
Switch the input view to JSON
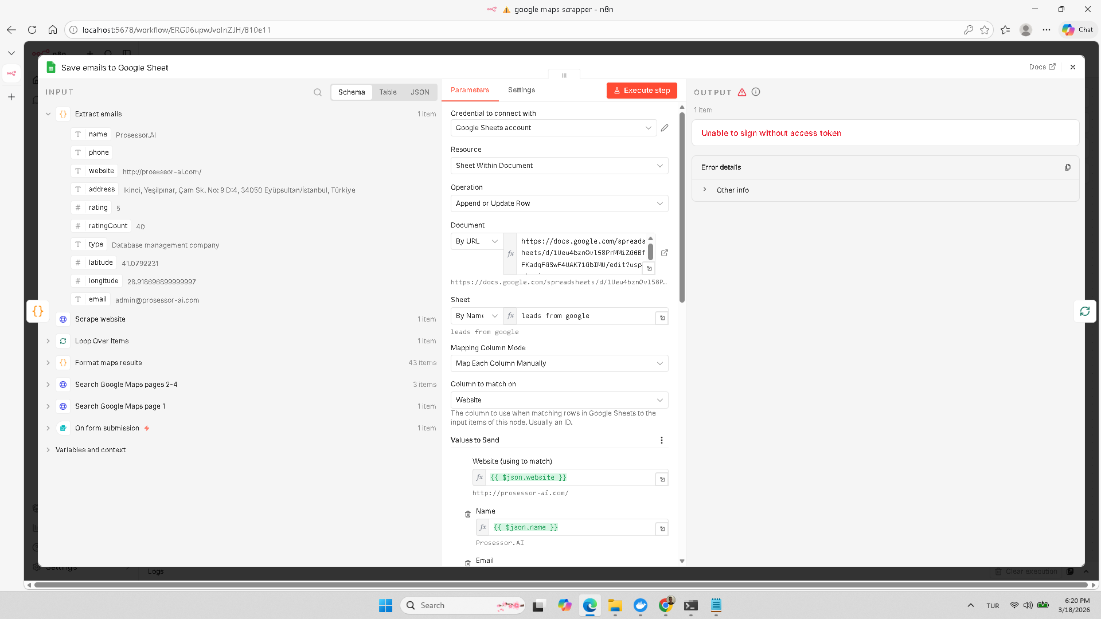(420, 92)
